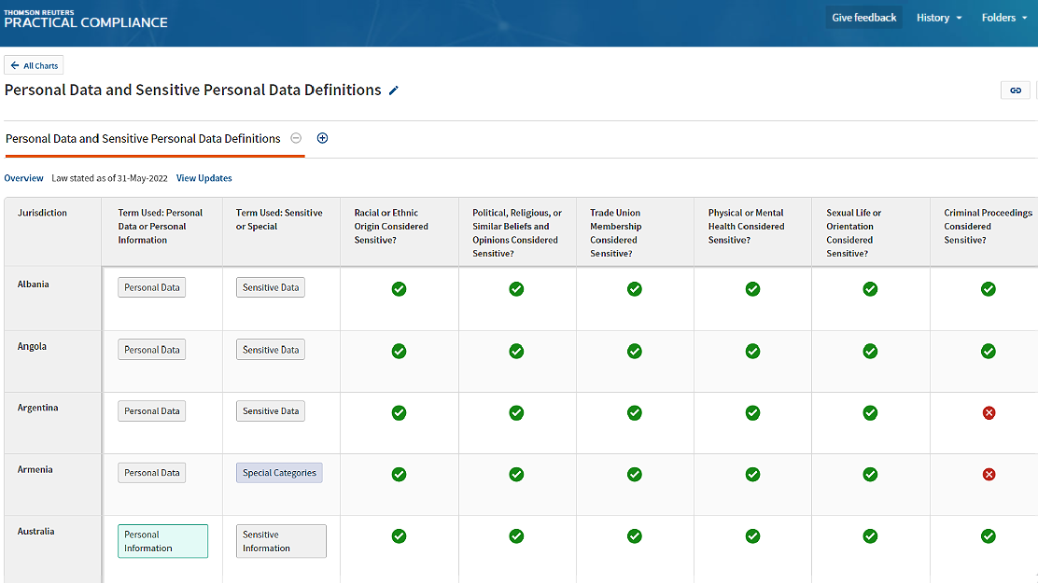The image size is (1038, 583).
Task: Open the Folders dropdown menu
Action: coord(1004,18)
